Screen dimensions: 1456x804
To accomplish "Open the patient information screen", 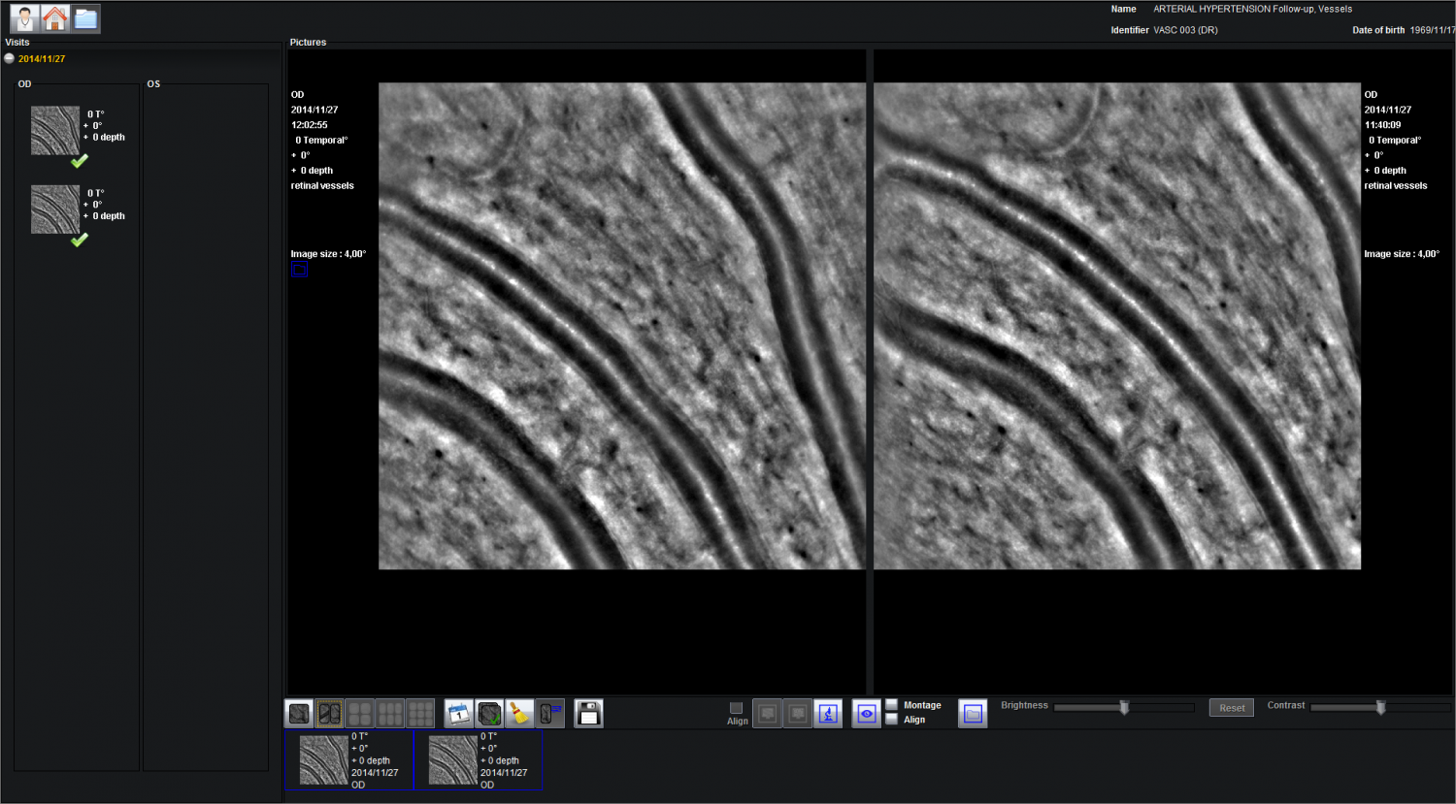I will point(23,16).
